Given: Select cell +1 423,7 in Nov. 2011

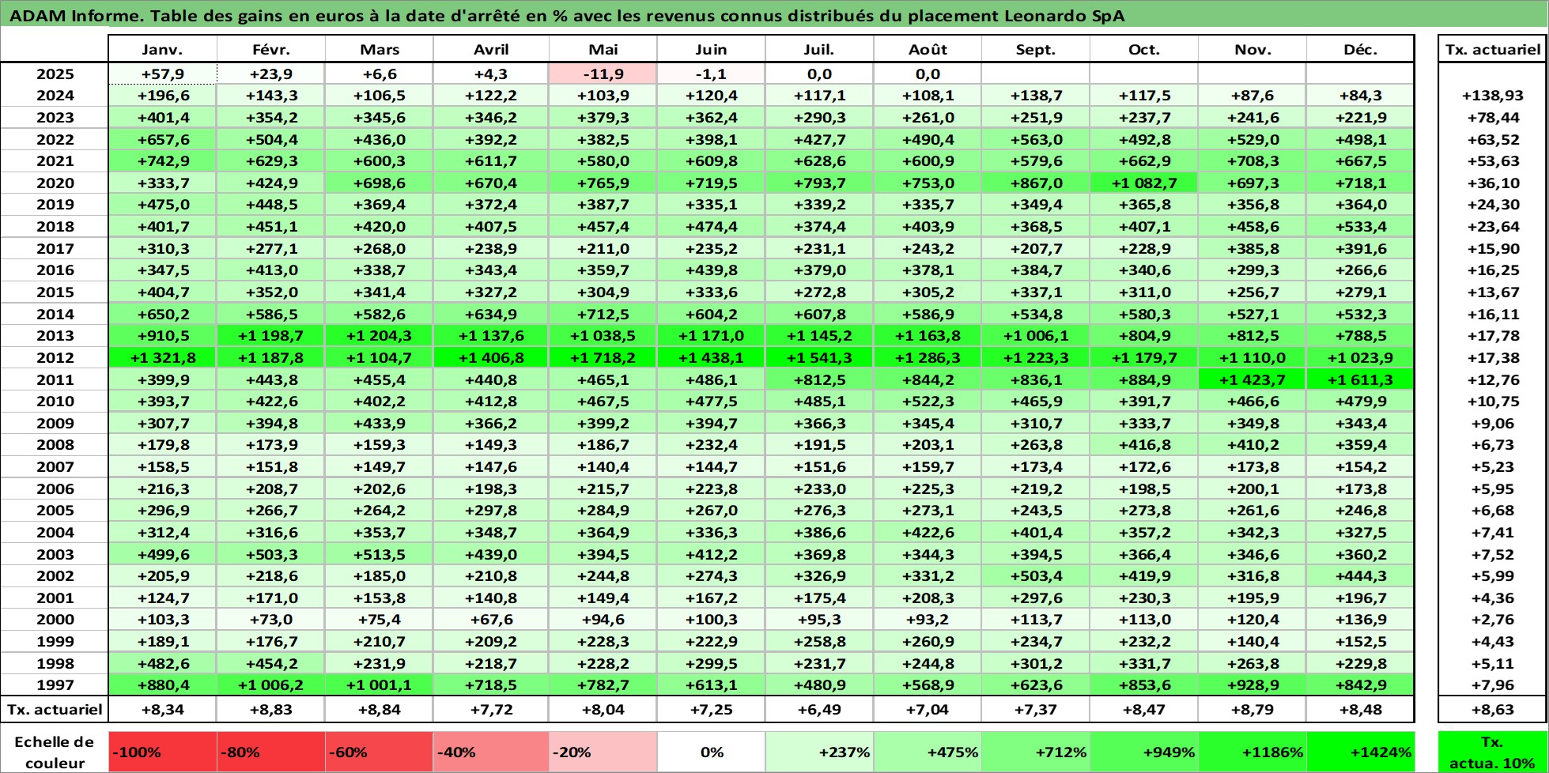Looking at the screenshot, I should 1252,379.
